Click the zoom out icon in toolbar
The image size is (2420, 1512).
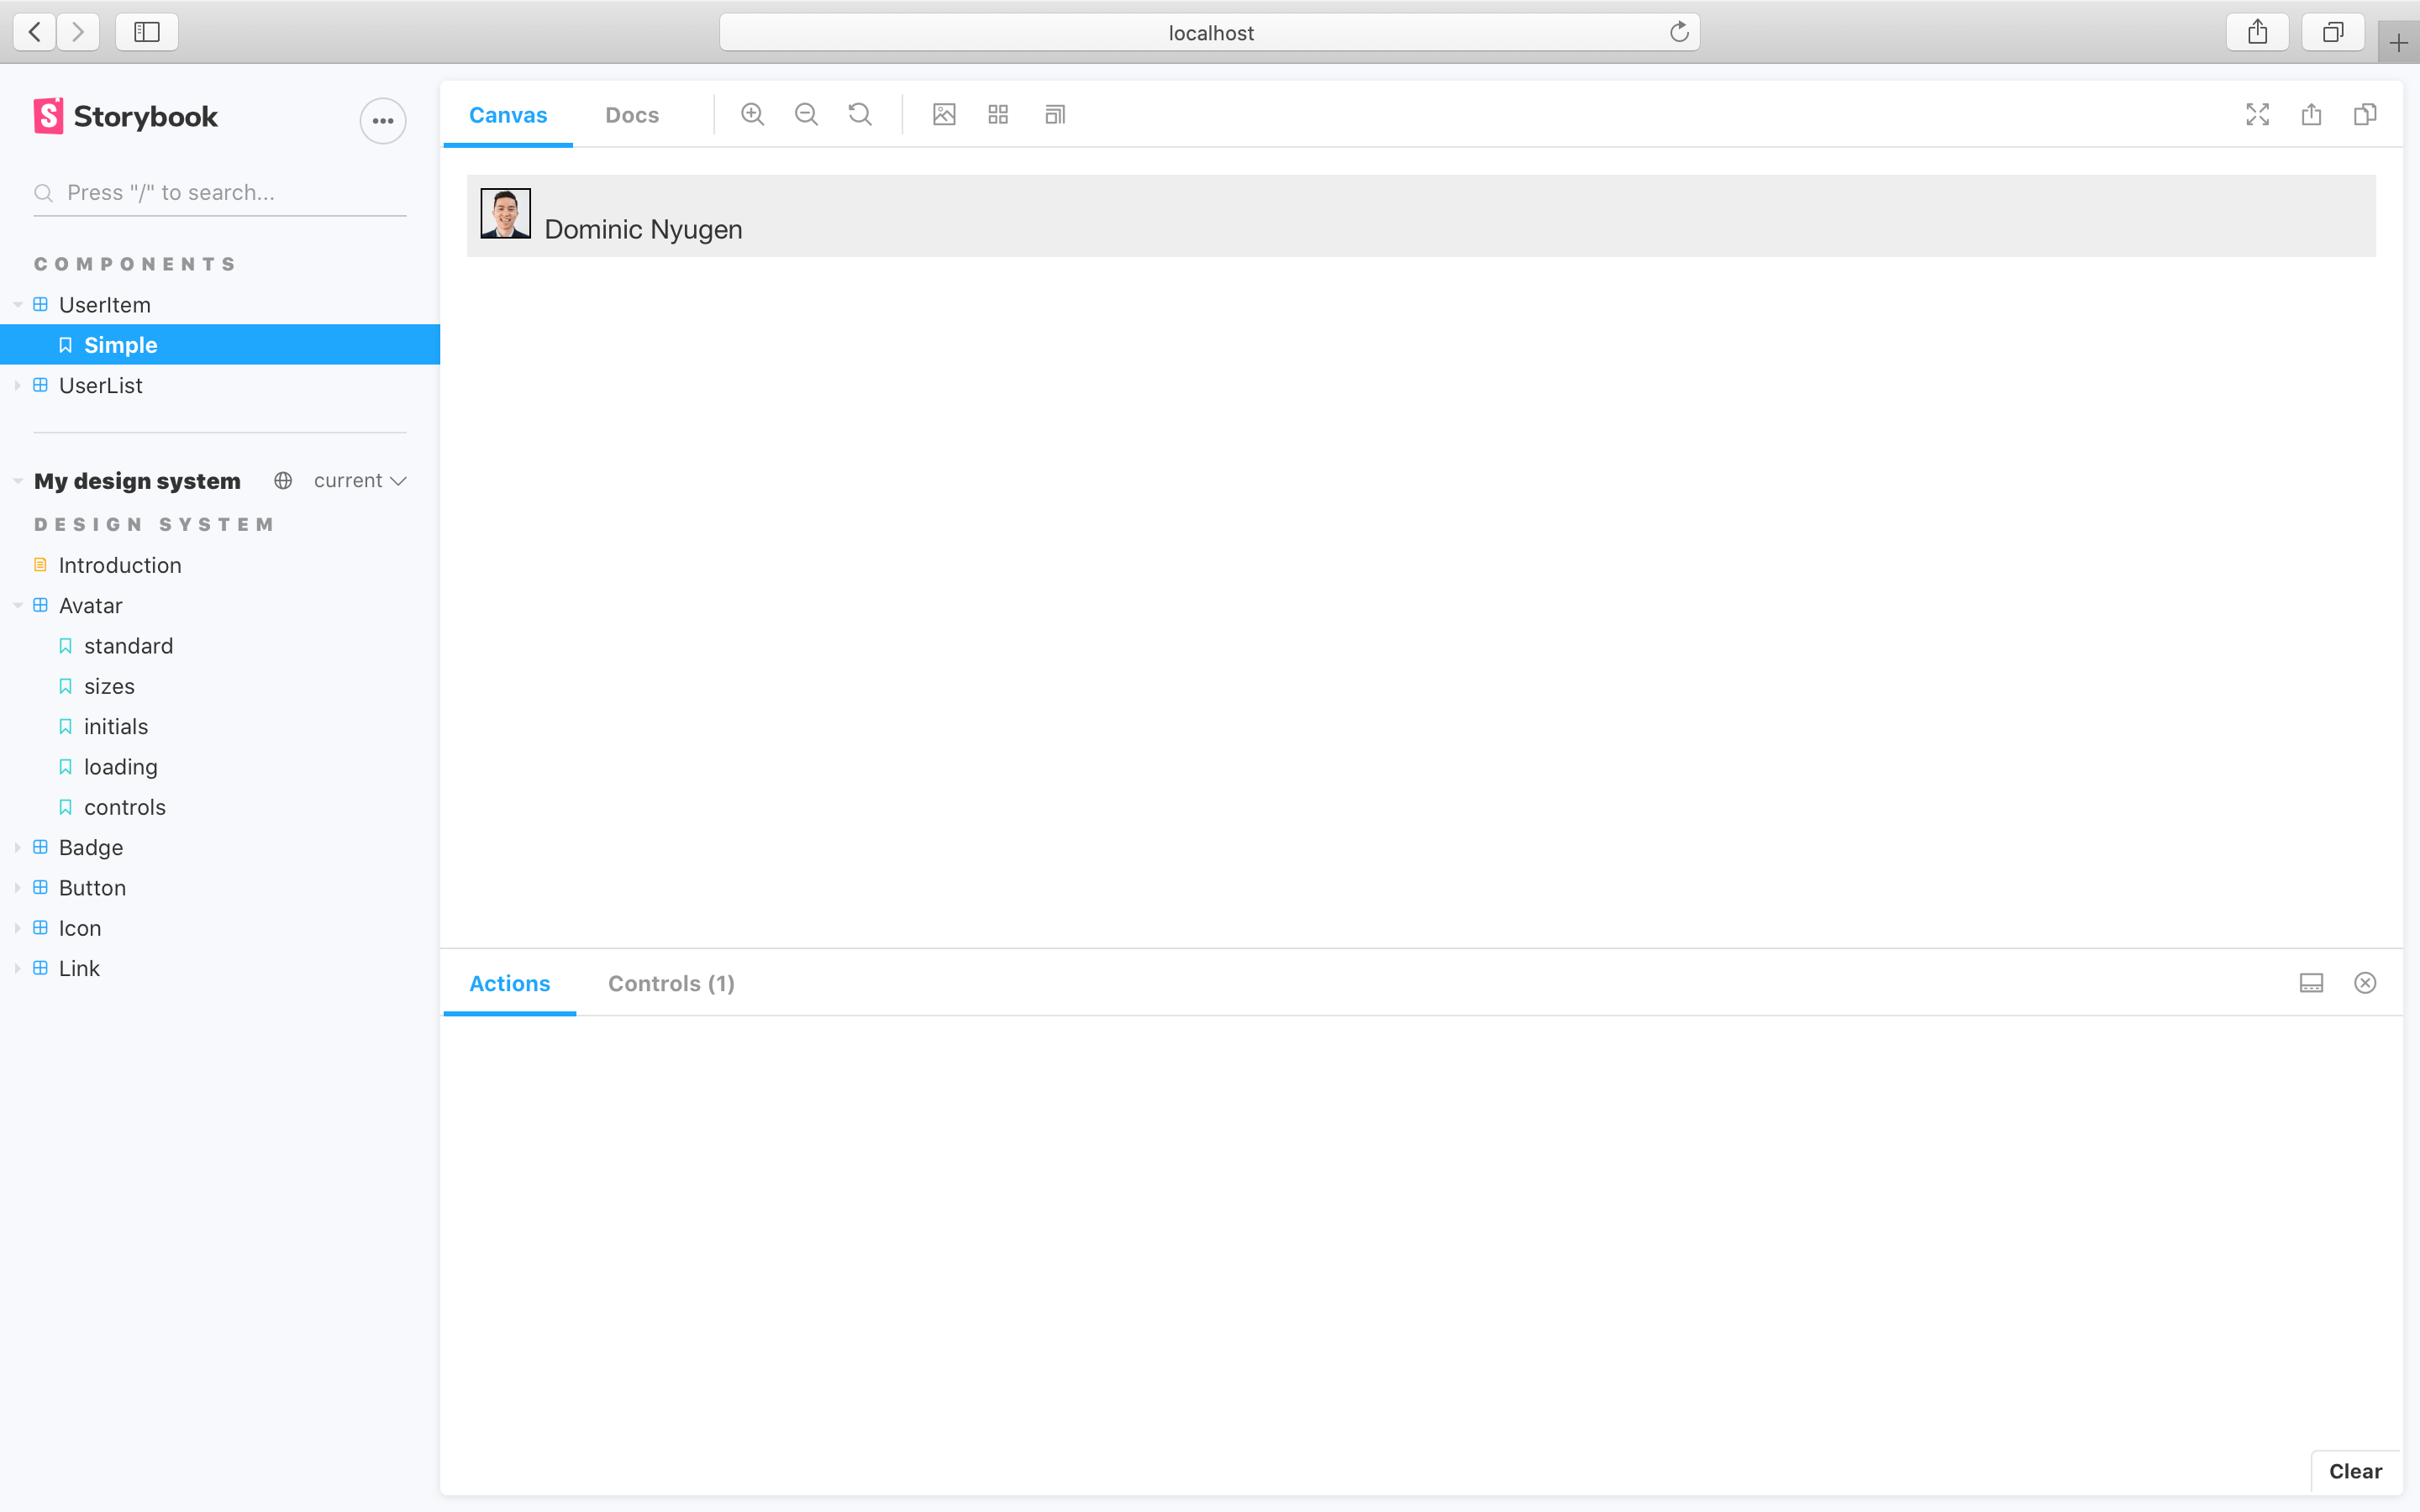(805, 115)
